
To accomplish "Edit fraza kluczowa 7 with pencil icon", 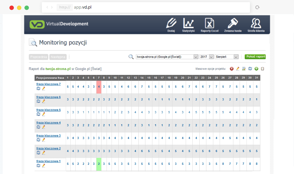I will coord(43,88).
